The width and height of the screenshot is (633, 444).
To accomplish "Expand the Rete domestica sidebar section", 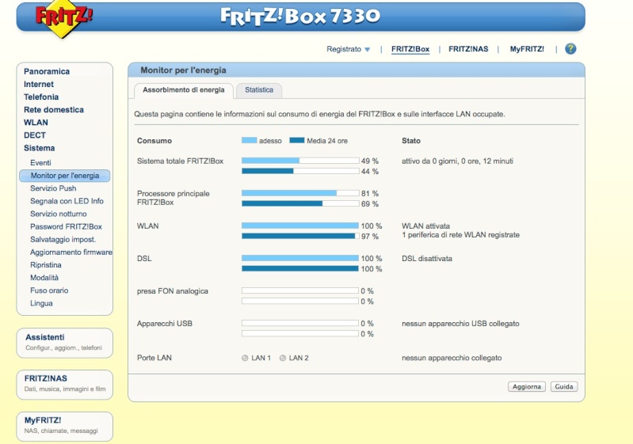I will click(x=54, y=110).
